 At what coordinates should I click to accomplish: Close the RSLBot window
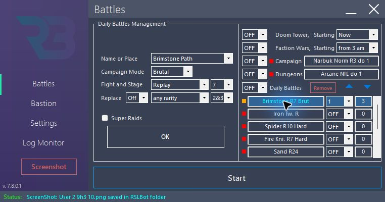[x=374, y=10]
